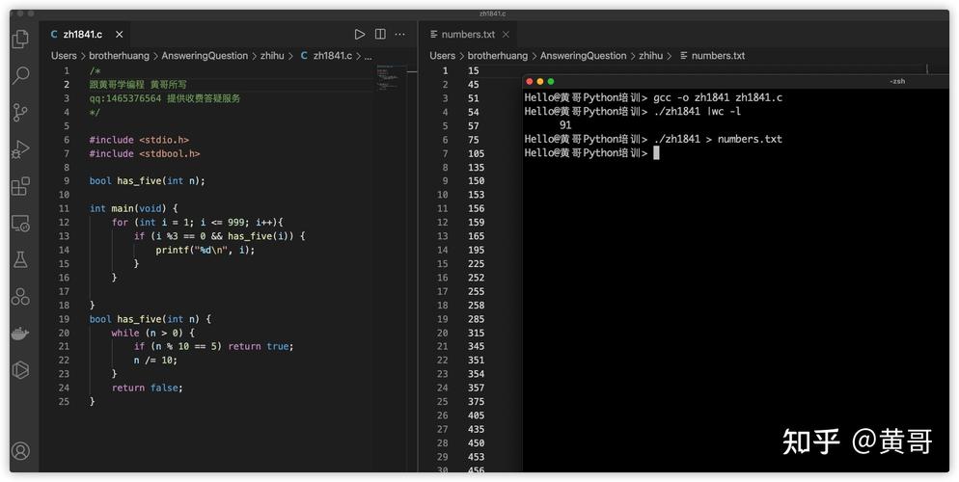Open the Search view in activity bar
This screenshot has width=959, height=482.
click(20, 76)
